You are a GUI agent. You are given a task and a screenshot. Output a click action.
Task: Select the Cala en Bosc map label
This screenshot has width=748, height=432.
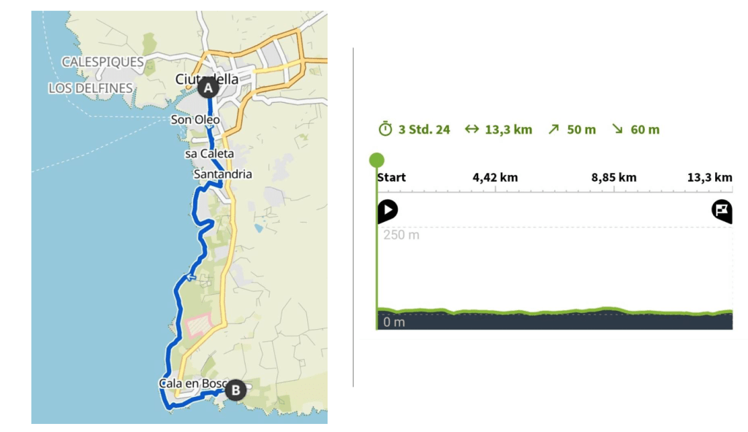(x=190, y=383)
